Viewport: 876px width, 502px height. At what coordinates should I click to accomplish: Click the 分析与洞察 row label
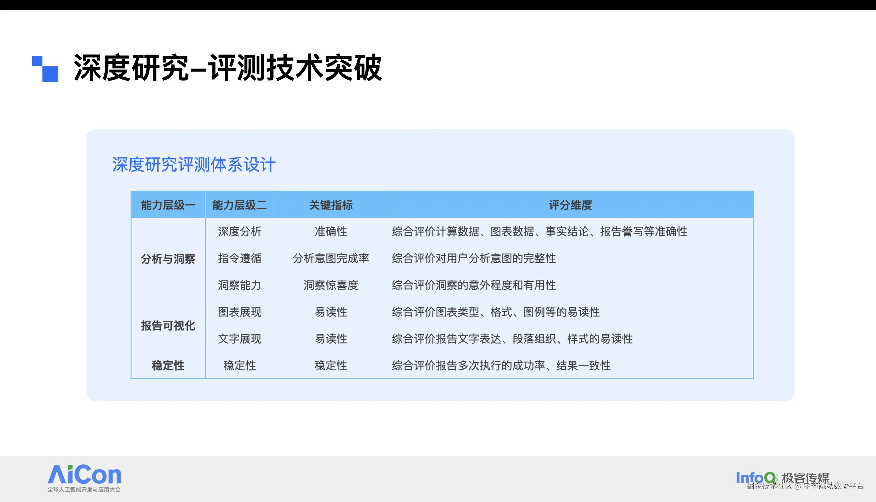click(168, 259)
